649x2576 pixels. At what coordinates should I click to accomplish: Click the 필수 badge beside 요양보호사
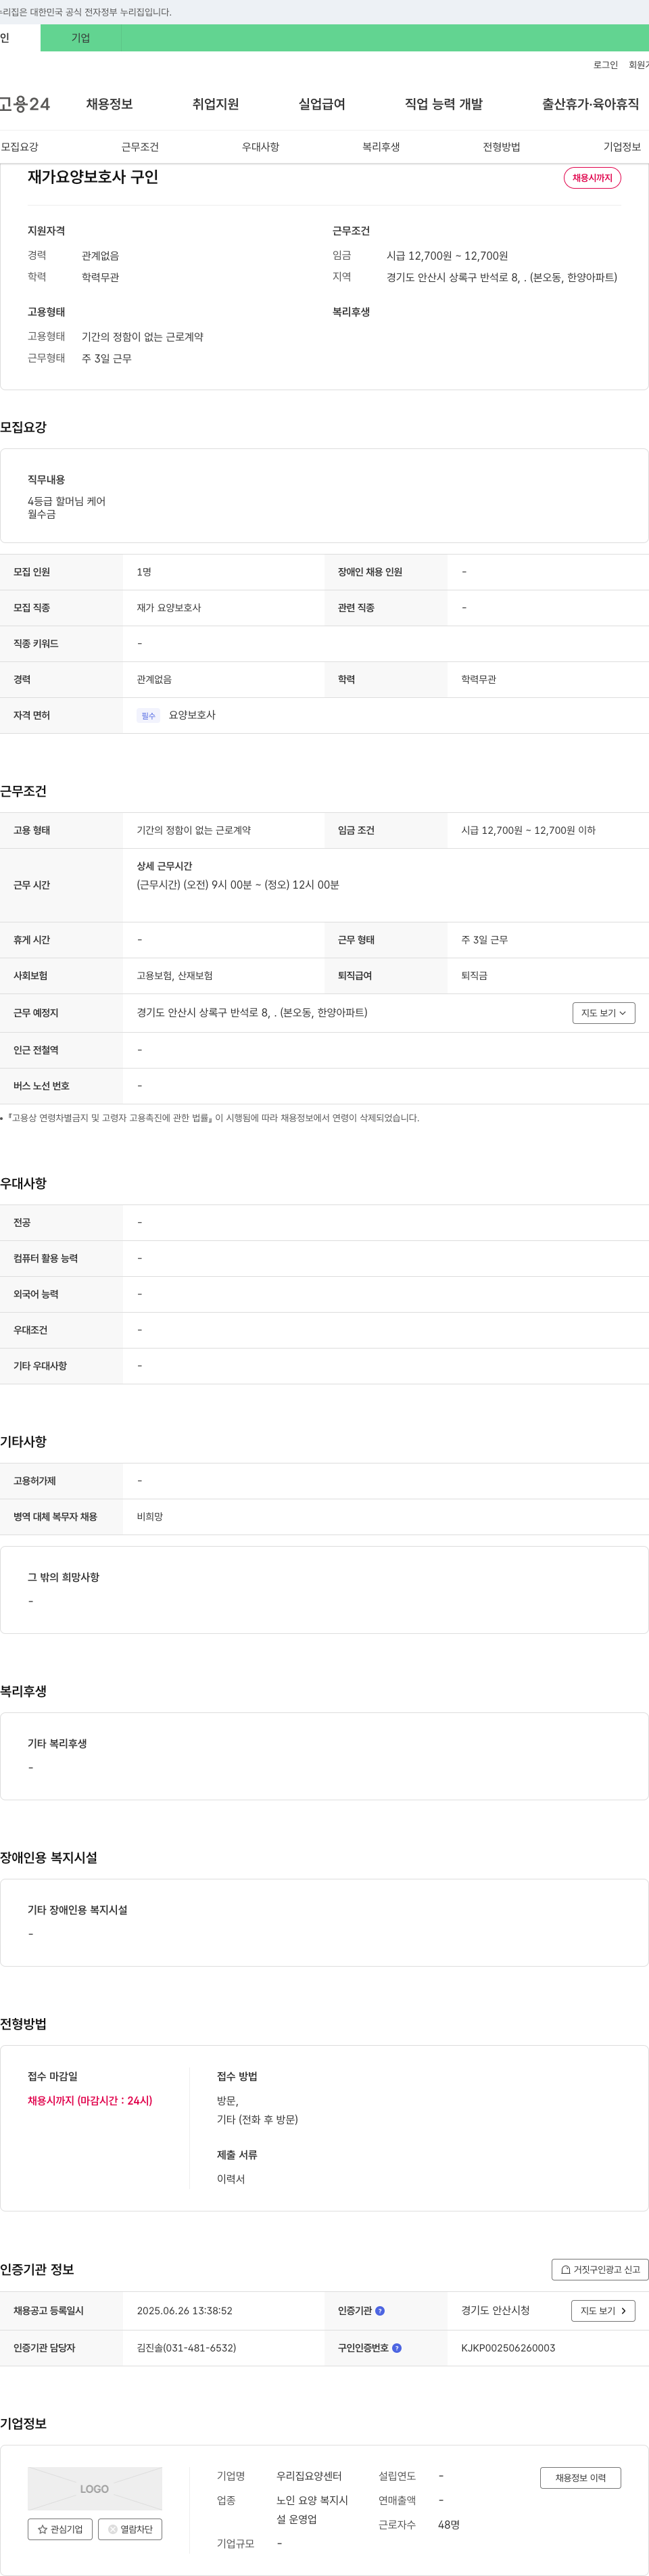click(x=148, y=716)
